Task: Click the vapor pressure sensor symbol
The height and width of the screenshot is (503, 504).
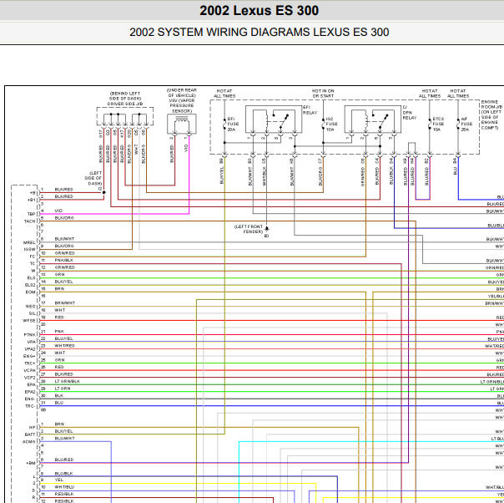Action: (182, 124)
